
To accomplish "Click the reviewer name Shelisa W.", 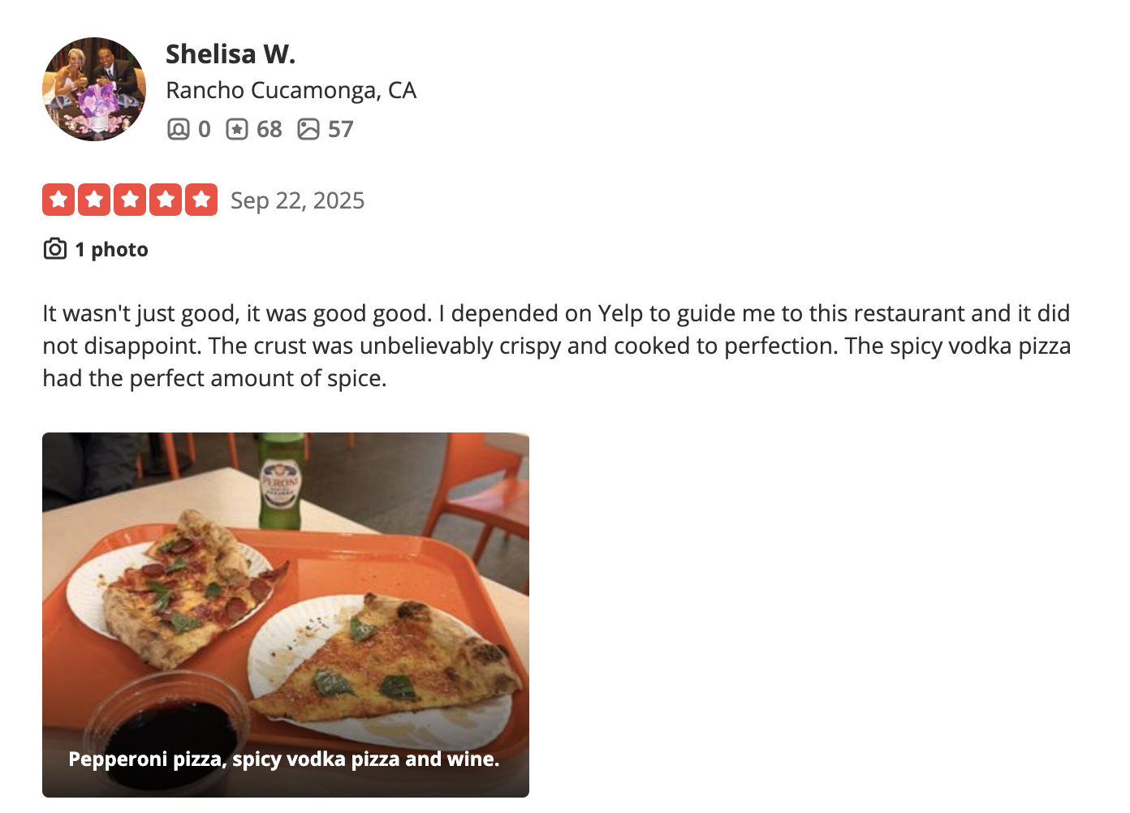I will pos(231,54).
